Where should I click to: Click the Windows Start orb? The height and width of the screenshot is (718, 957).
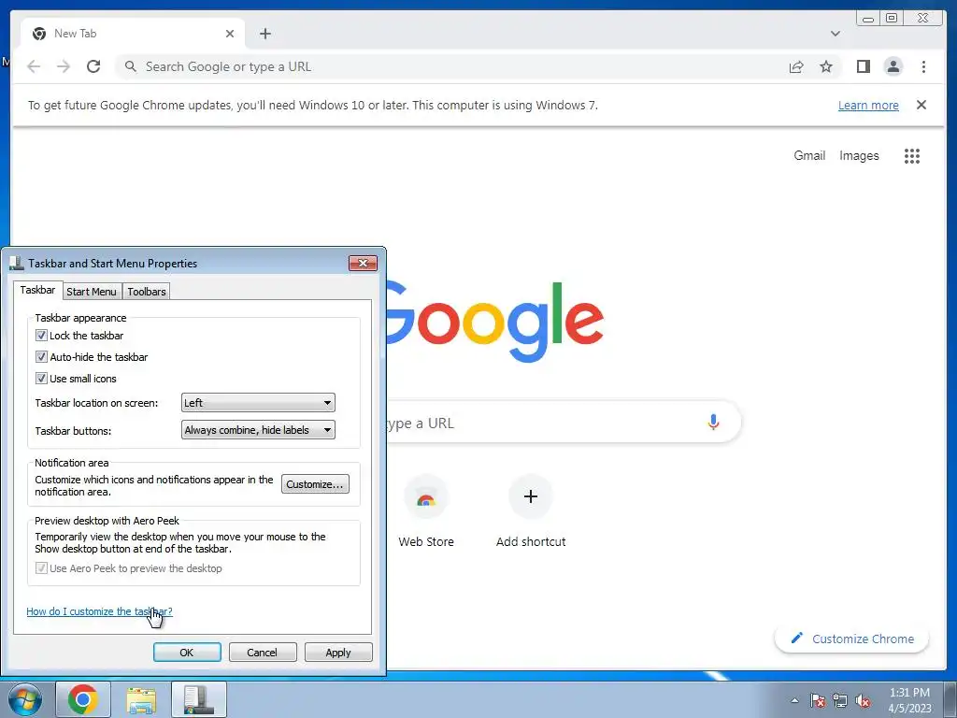pyautogui.click(x=25, y=699)
